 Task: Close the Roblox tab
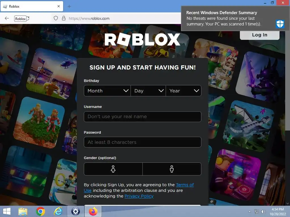(x=59, y=6)
